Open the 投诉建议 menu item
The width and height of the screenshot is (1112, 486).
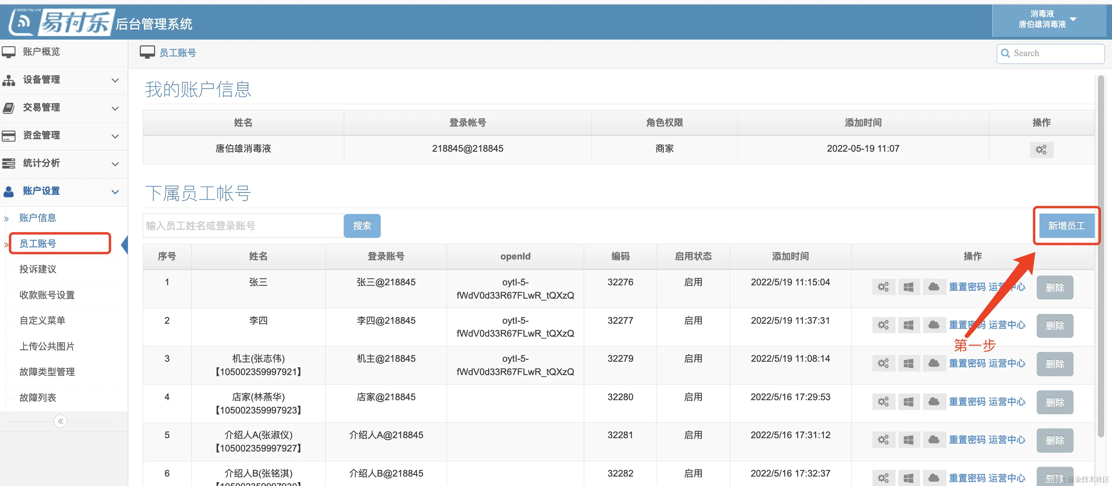point(38,269)
